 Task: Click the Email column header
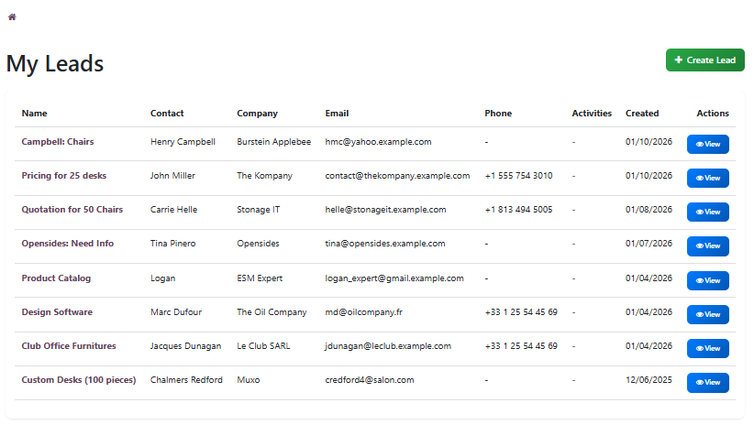337,114
